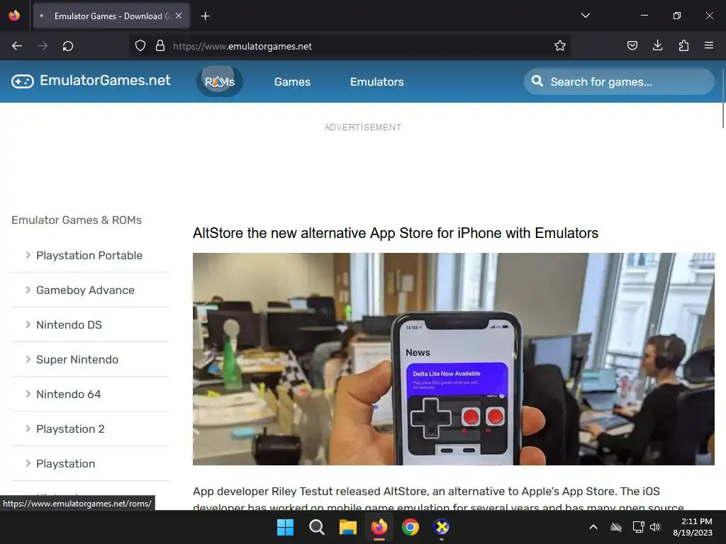Open the list all tabs dropdown
Image resolution: width=726 pixels, height=544 pixels.
585,16
